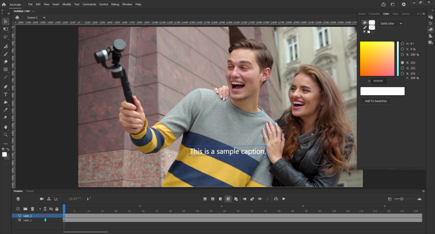Open the Solid color type dropdown
This screenshot has height=234, width=435.
(391, 23)
